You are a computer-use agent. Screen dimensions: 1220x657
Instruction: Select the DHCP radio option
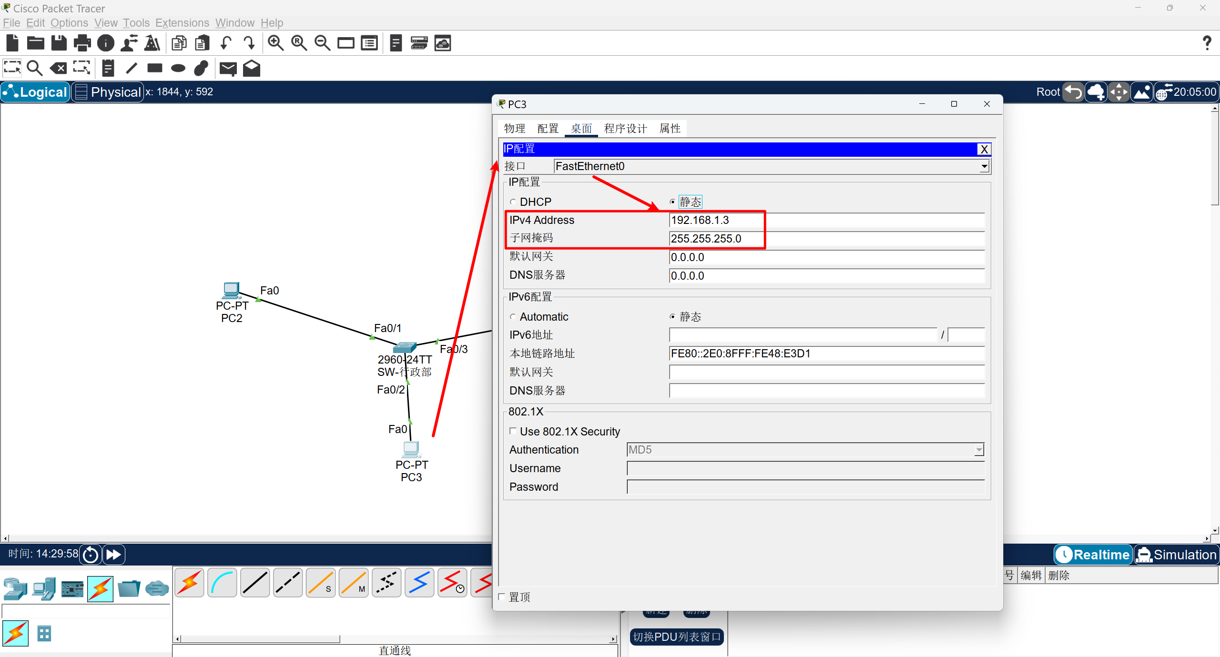coord(513,202)
